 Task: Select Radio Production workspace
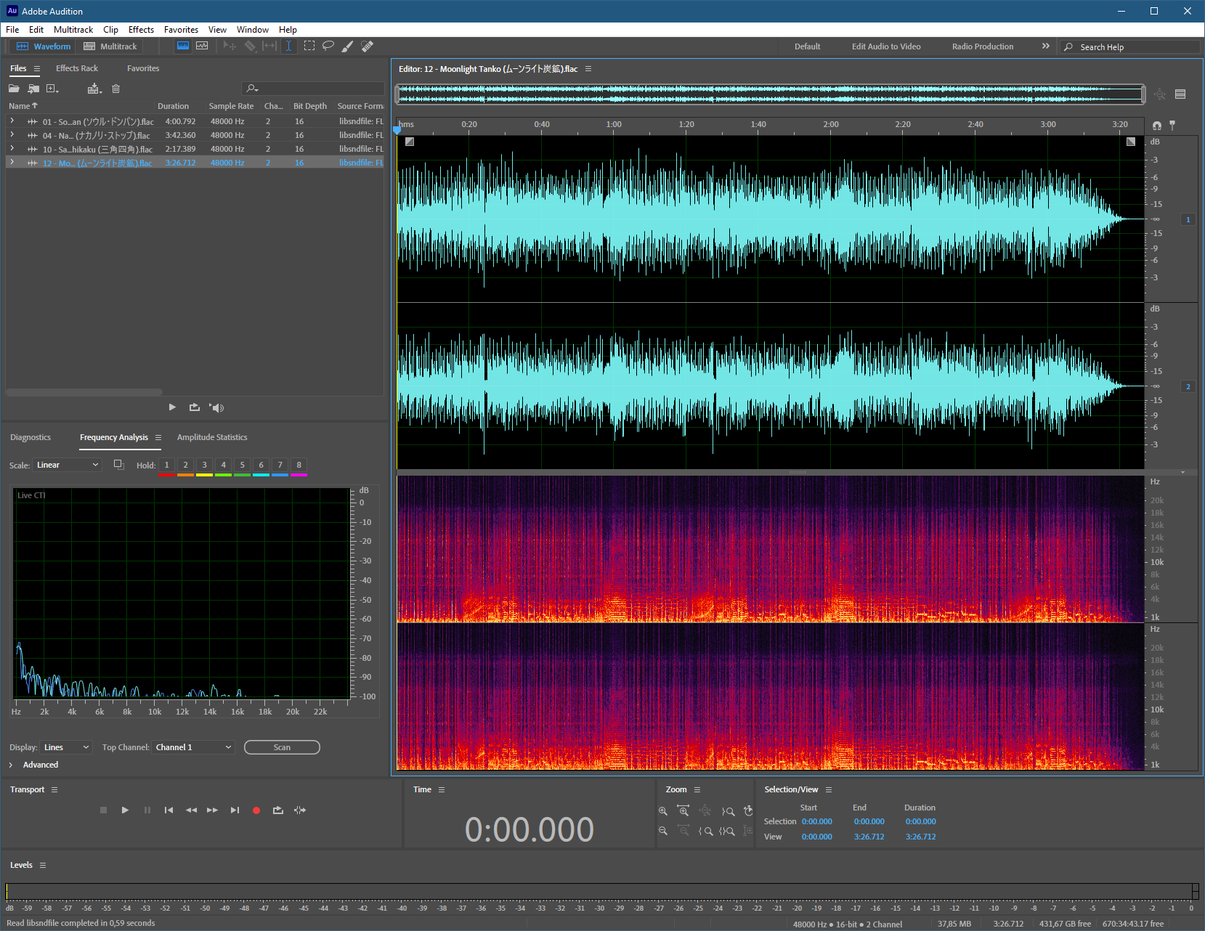pyautogui.click(x=983, y=46)
